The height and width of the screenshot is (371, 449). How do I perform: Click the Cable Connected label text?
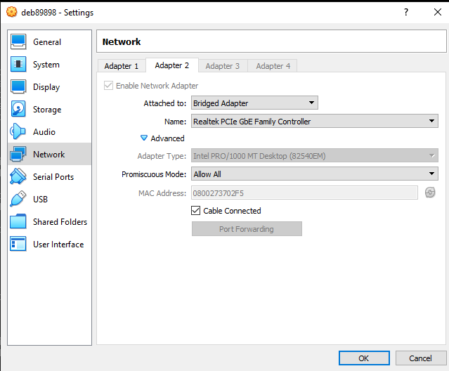(232, 211)
